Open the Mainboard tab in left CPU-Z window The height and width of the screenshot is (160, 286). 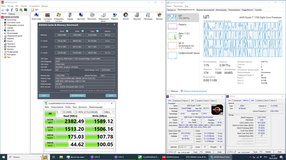177,101
